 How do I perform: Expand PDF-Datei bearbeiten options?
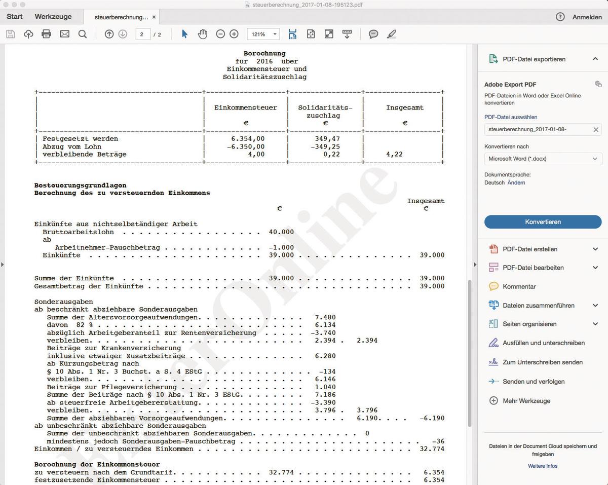click(x=595, y=268)
